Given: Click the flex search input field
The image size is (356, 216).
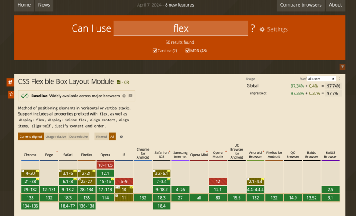Looking at the screenshot, I should click(181, 28).
